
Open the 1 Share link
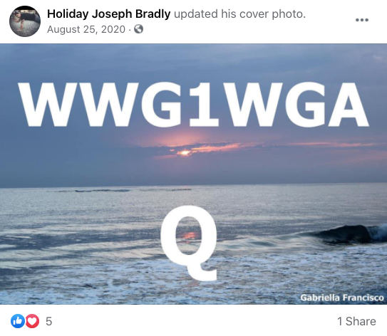(x=356, y=321)
